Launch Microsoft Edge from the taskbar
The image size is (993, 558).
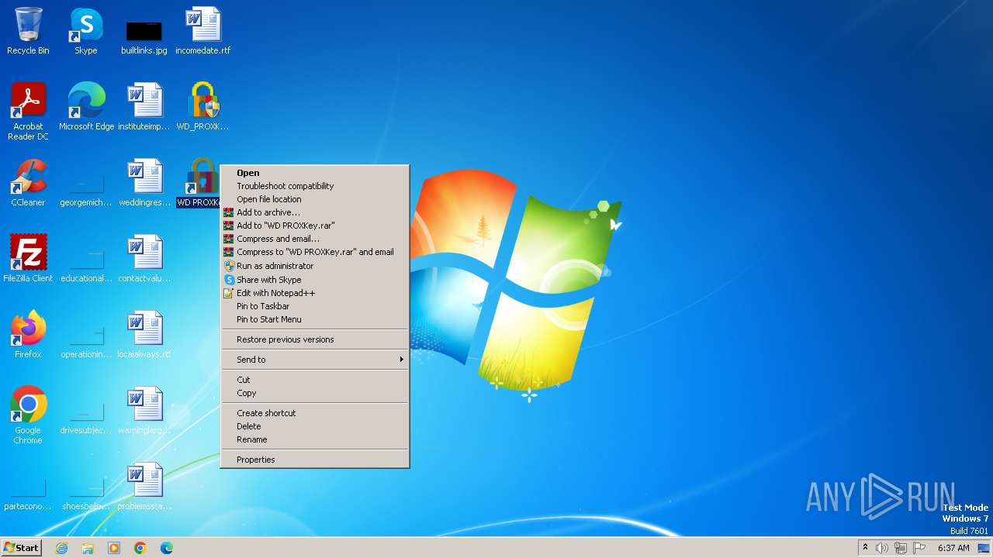point(167,548)
